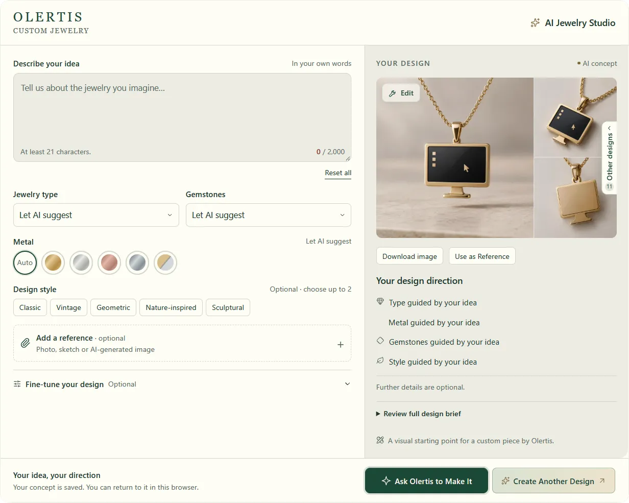Click the AI concept label

click(x=597, y=63)
